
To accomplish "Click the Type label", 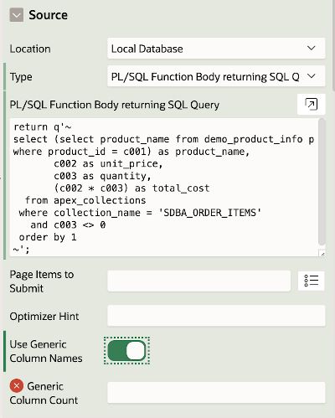I will coord(21,77).
